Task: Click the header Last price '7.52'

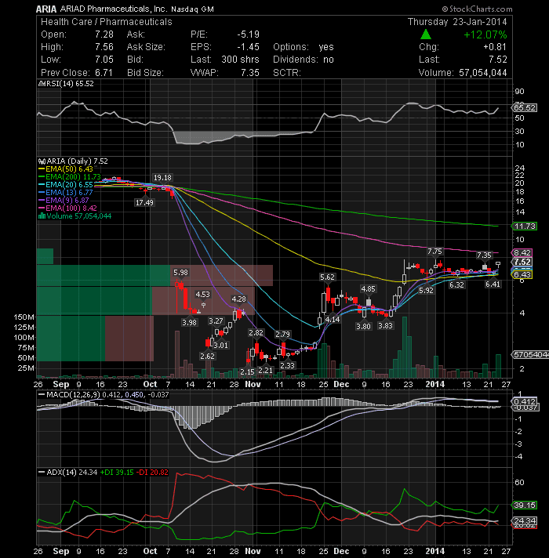Action: click(498, 60)
